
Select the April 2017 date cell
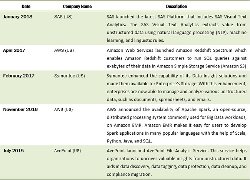tap(13, 50)
